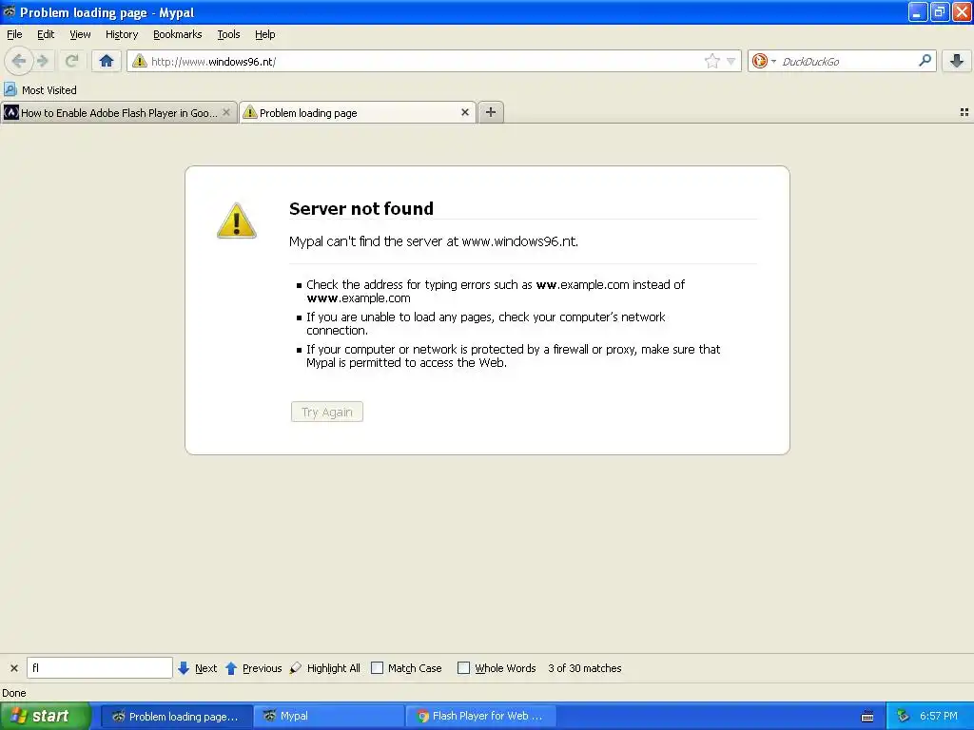Close the Problem loading page tab
This screenshot has width=974, height=730.
464,112
